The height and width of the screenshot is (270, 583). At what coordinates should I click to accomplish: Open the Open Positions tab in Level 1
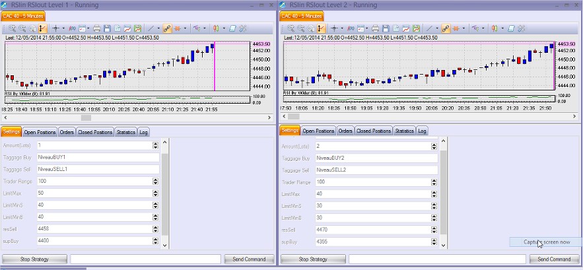(40, 132)
